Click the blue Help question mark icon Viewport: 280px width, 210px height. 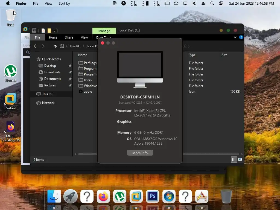pos(241,37)
